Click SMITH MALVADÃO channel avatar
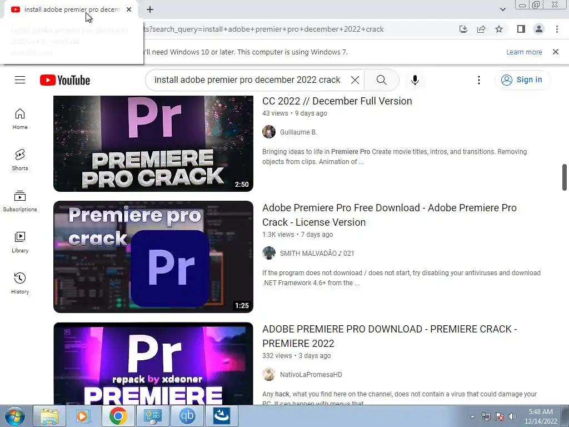Viewport: 569px width, 427px height. [x=269, y=253]
